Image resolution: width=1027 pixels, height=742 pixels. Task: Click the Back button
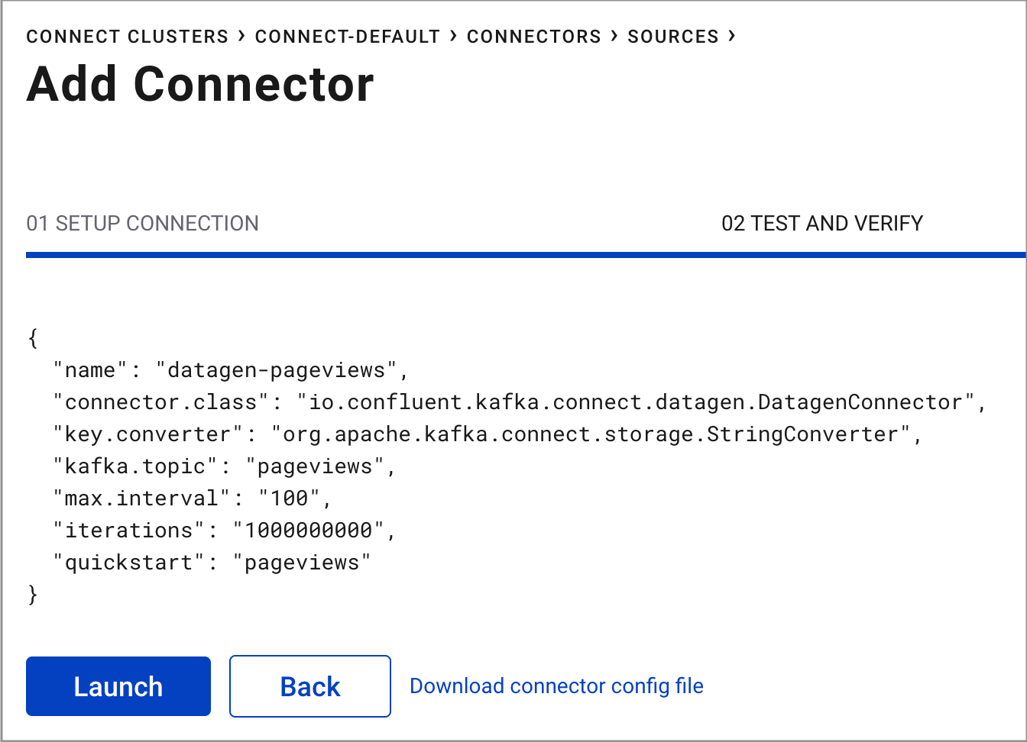point(309,686)
